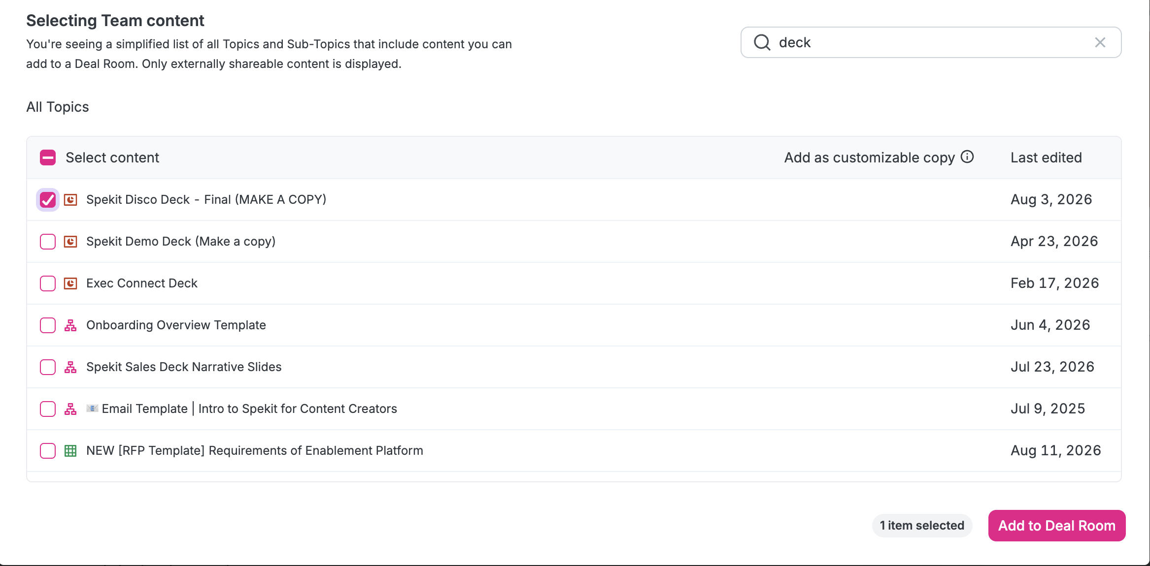Click the Add to Deal Room button
Screen dimensions: 1150x566
click(1057, 526)
